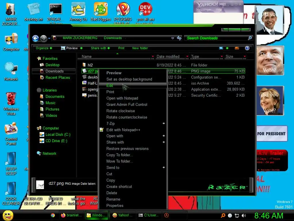This screenshot has height=221, width=294.
Task: Select Properties in the context menu
Action: pyautogui.click(x=132, y=205)
